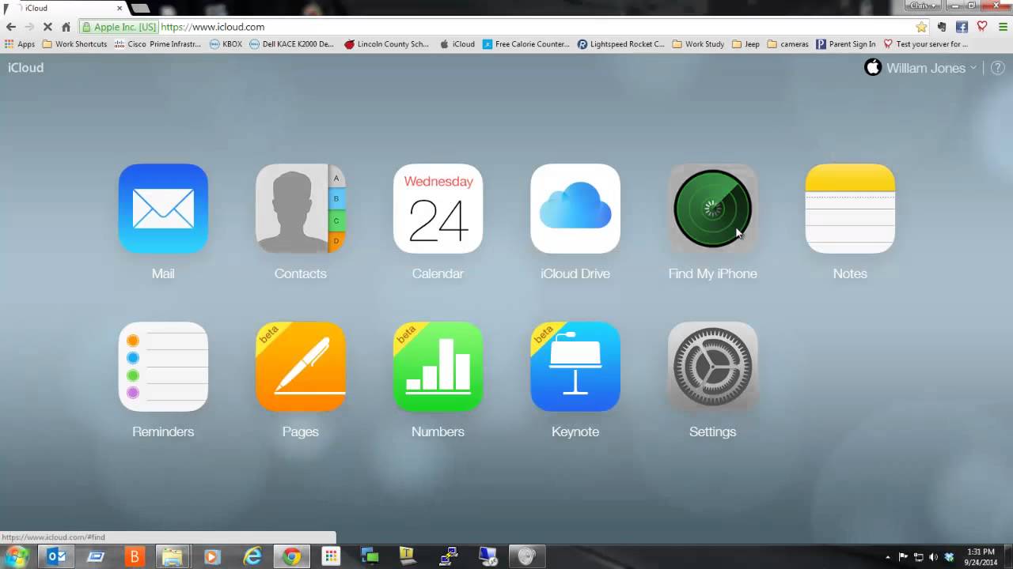
Task: Click the Chrome taskbar icon
Action: [x=292, y=556]
